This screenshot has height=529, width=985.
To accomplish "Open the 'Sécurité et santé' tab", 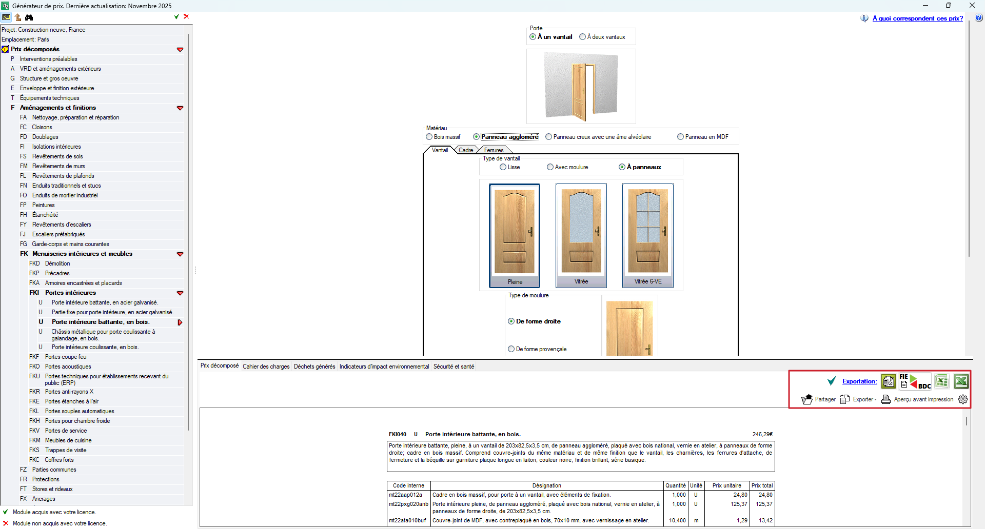I will point(454,367).
